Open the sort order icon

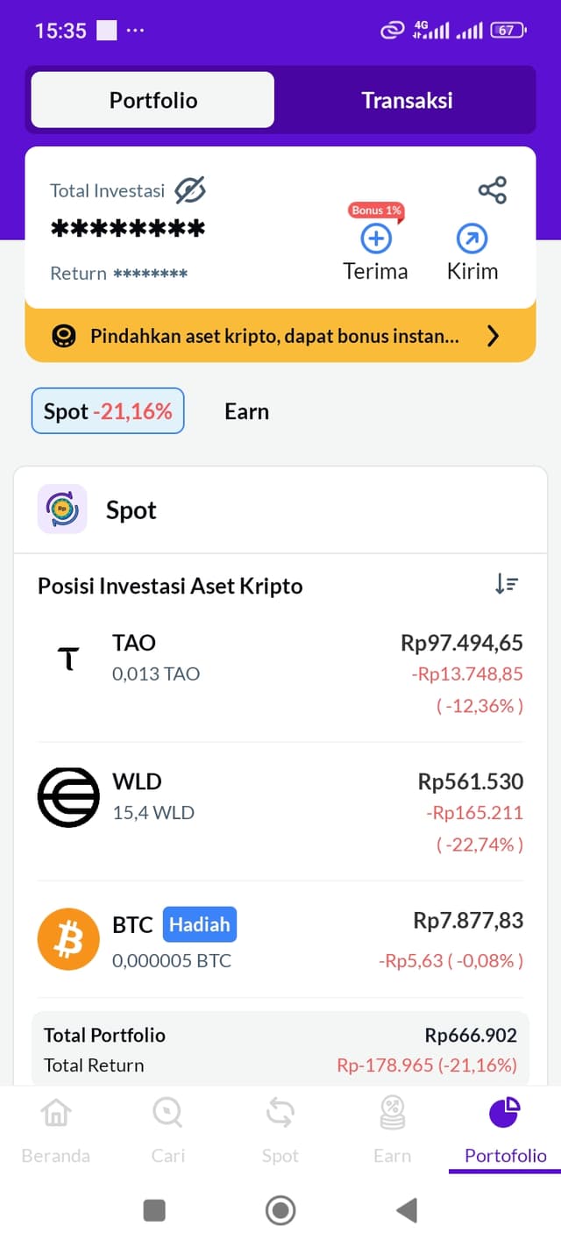coord(507,585)
